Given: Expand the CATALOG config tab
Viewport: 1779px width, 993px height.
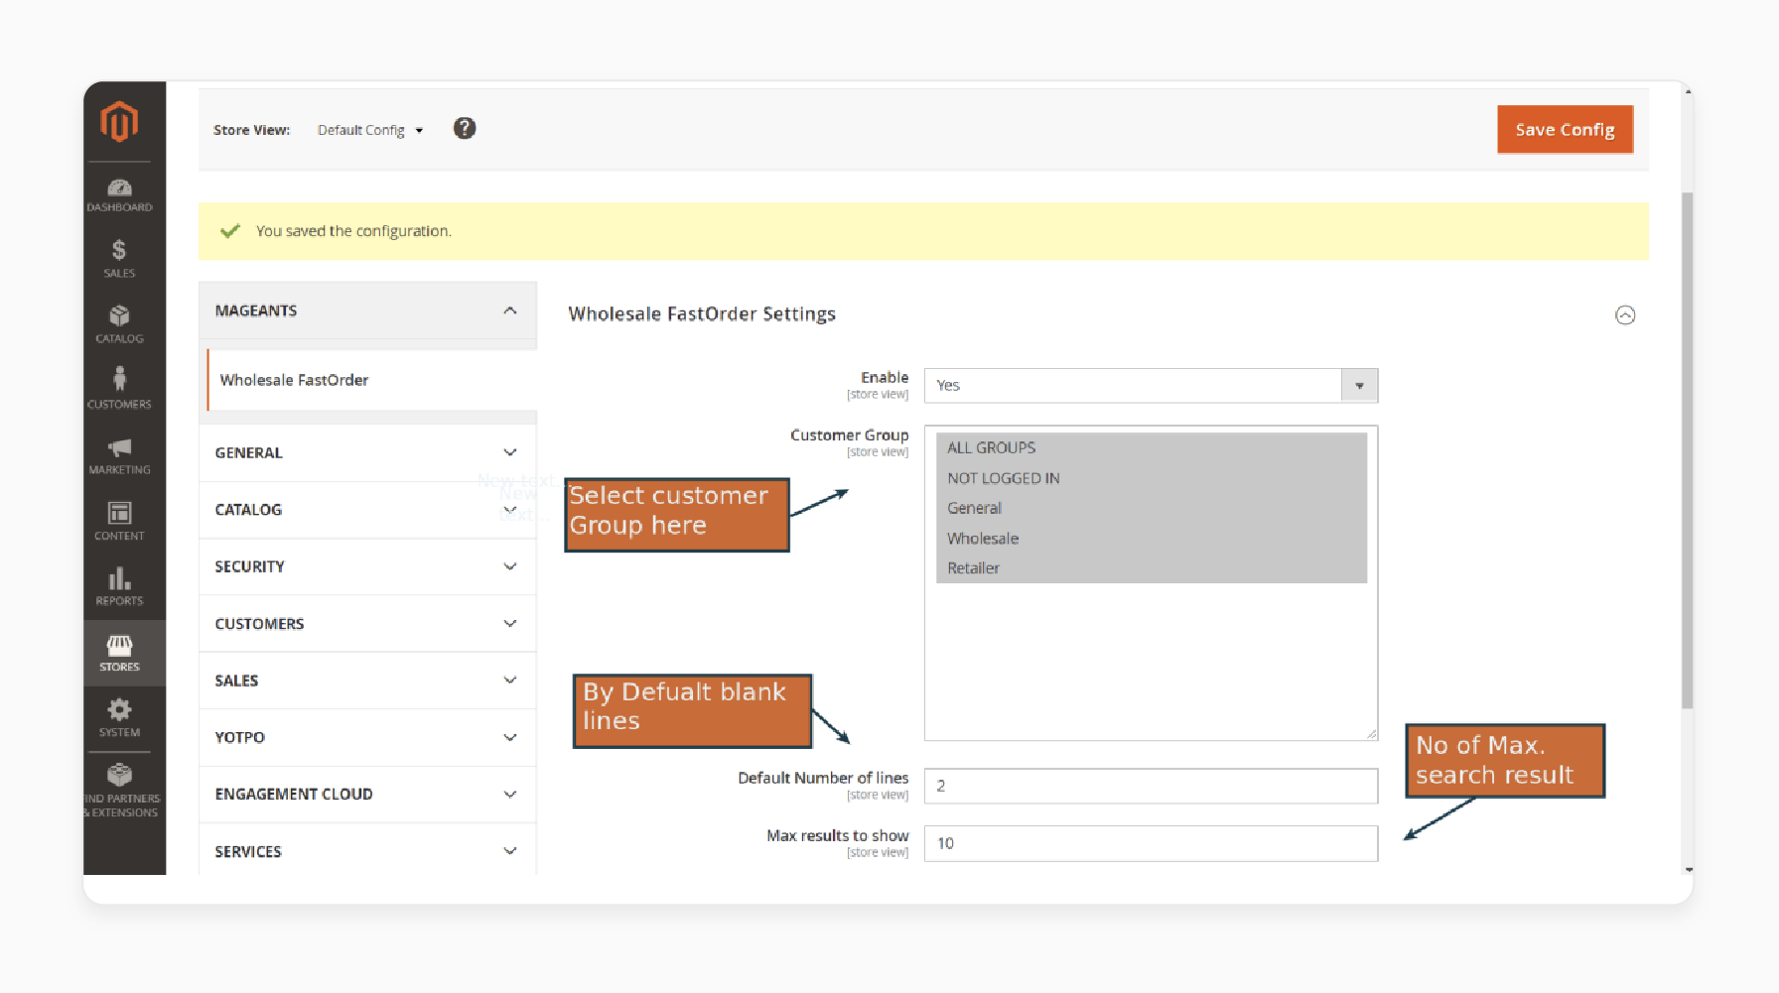Looking at the screenshot, I should coord(367,510).
